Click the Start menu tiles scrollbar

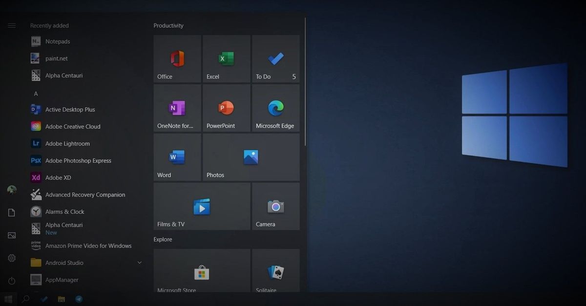(x=305, y=82)
